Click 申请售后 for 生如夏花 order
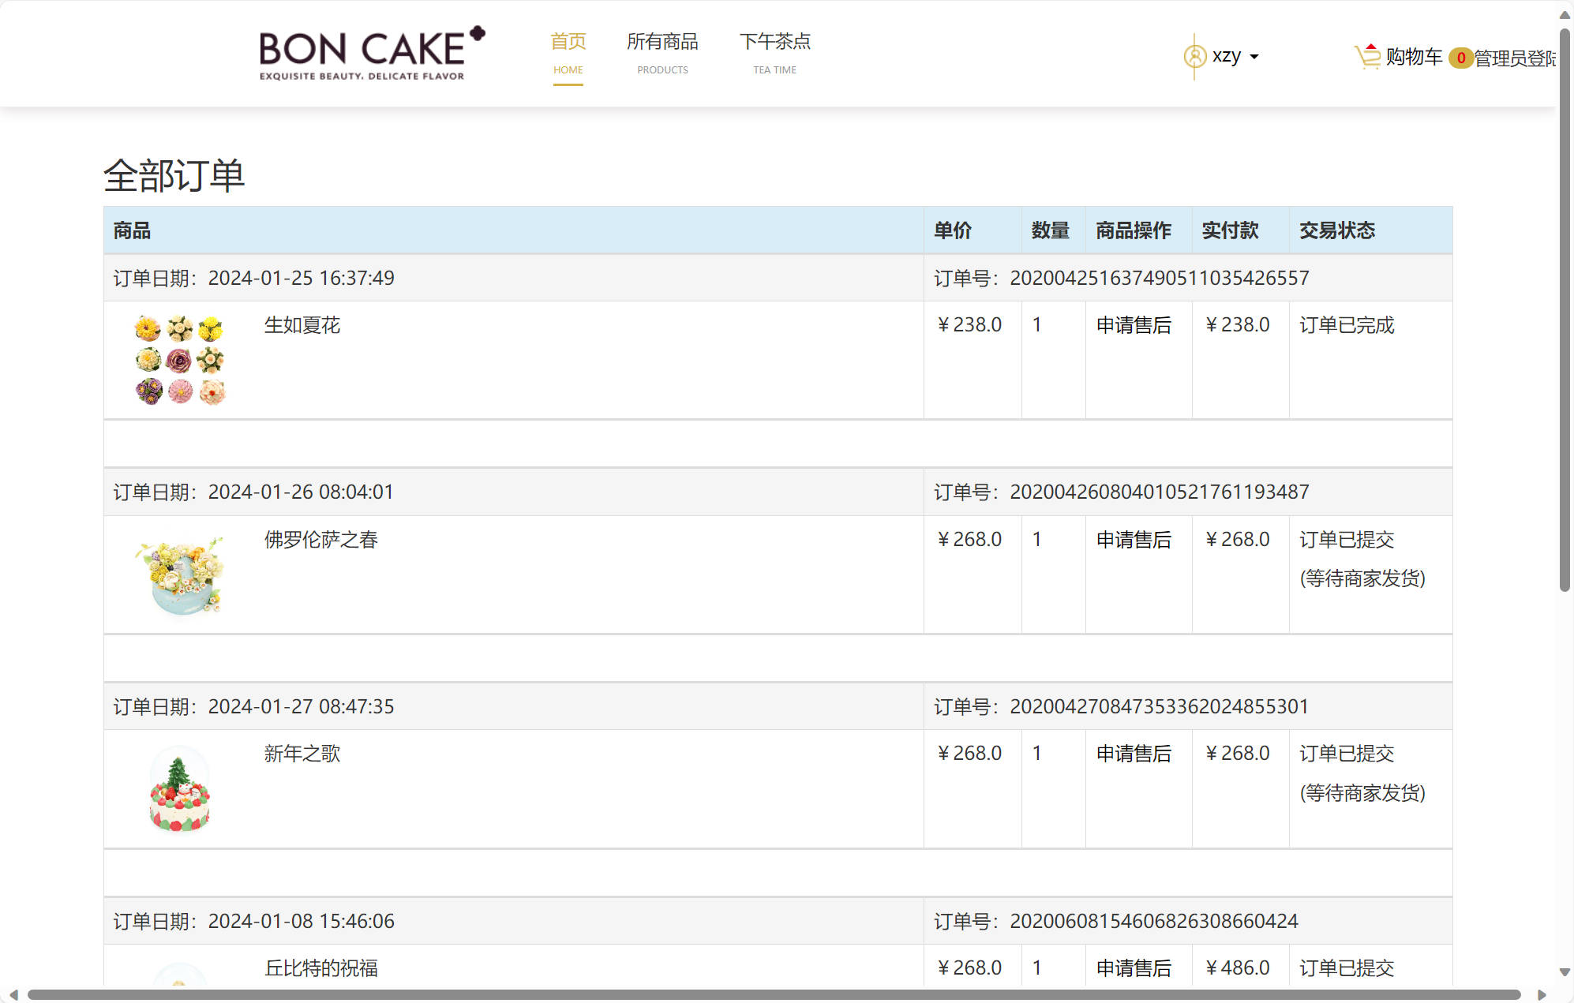This screenshot has height=1003, width=1574. (1134, 325)
